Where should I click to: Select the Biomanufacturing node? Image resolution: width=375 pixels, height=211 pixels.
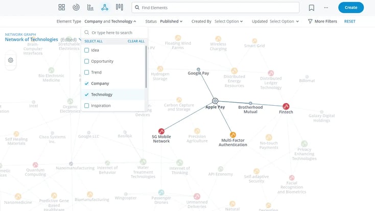pyautogui.click(x=90, y=194)
